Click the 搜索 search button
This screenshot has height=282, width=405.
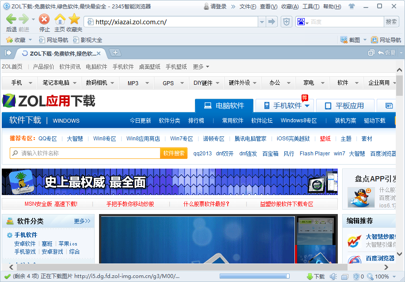pyautogui.click(x=391, y=21)
